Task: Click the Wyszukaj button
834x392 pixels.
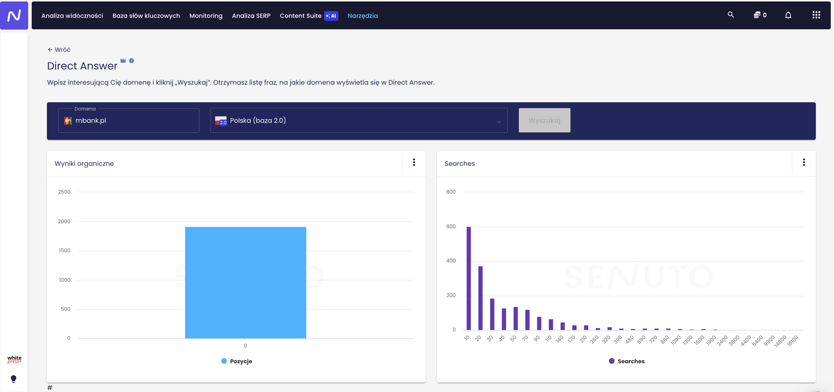Action: point(544,120)
